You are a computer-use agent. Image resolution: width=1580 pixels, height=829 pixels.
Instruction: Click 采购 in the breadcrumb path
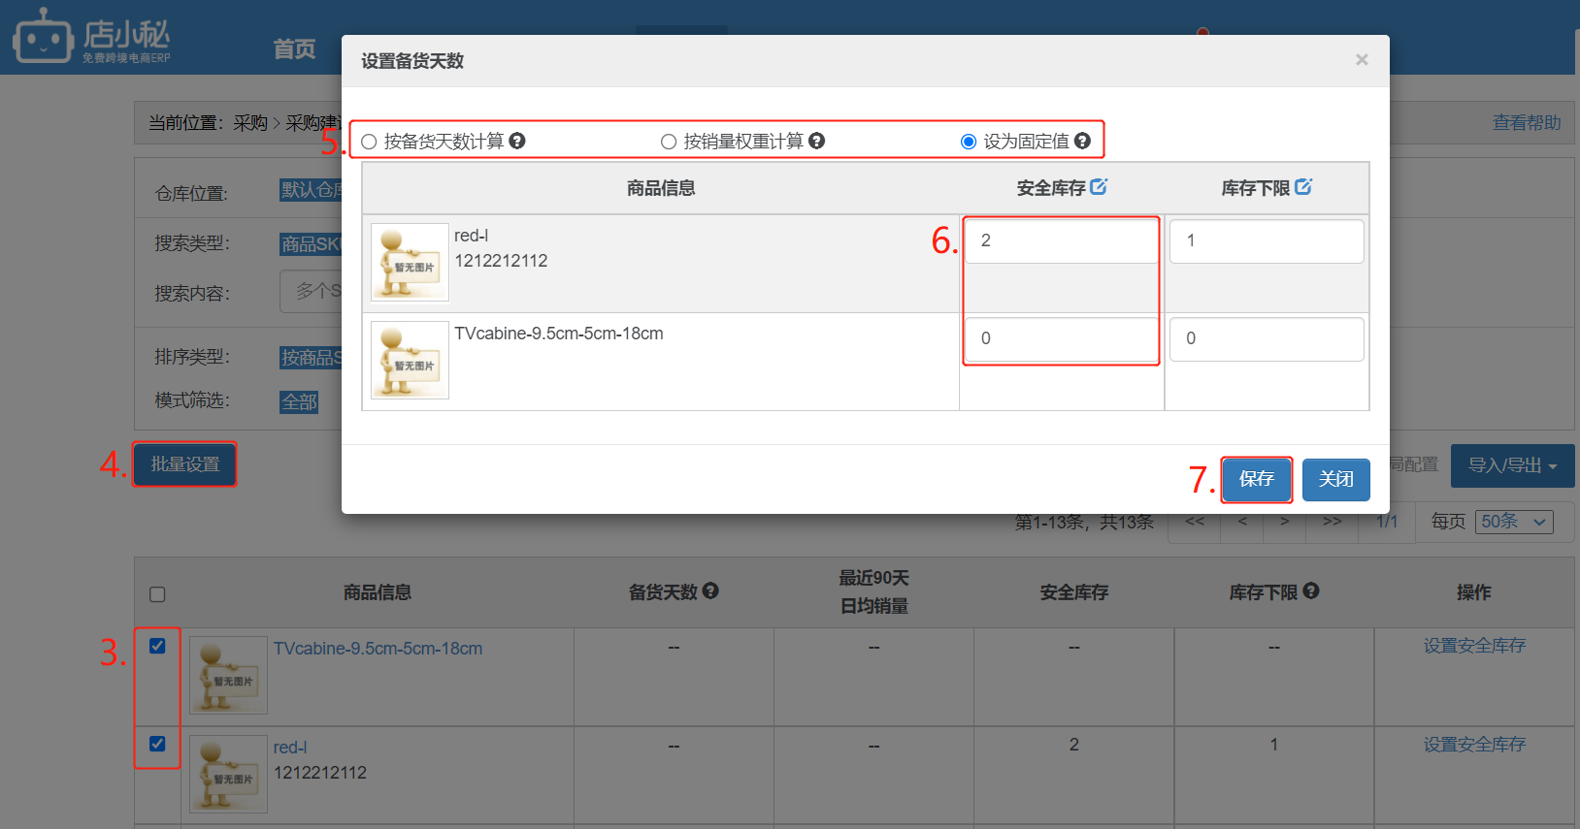click(x=250, y=123)
